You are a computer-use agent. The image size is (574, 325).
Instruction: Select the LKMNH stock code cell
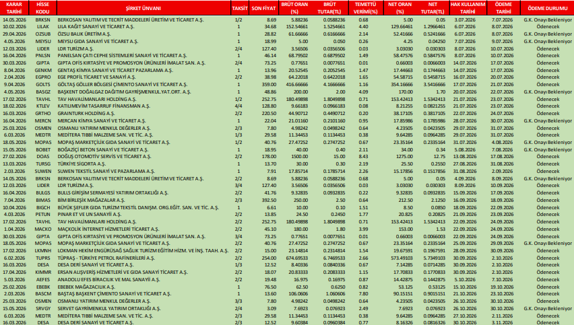43,251
